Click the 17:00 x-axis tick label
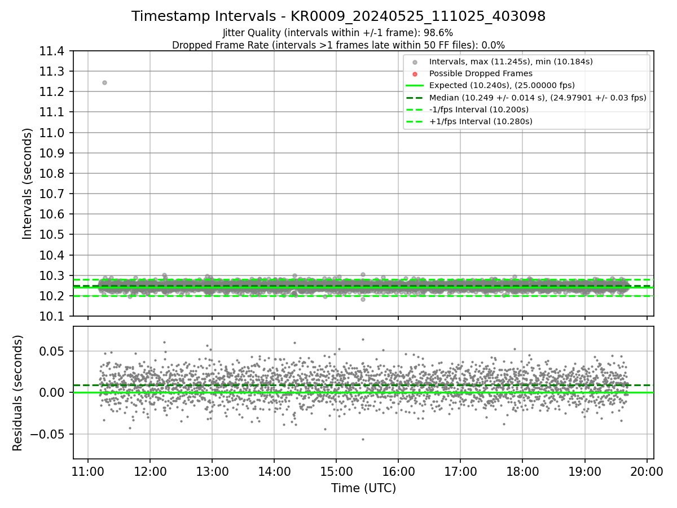Viewport: 677px width, 508px height. click(460, 471)
